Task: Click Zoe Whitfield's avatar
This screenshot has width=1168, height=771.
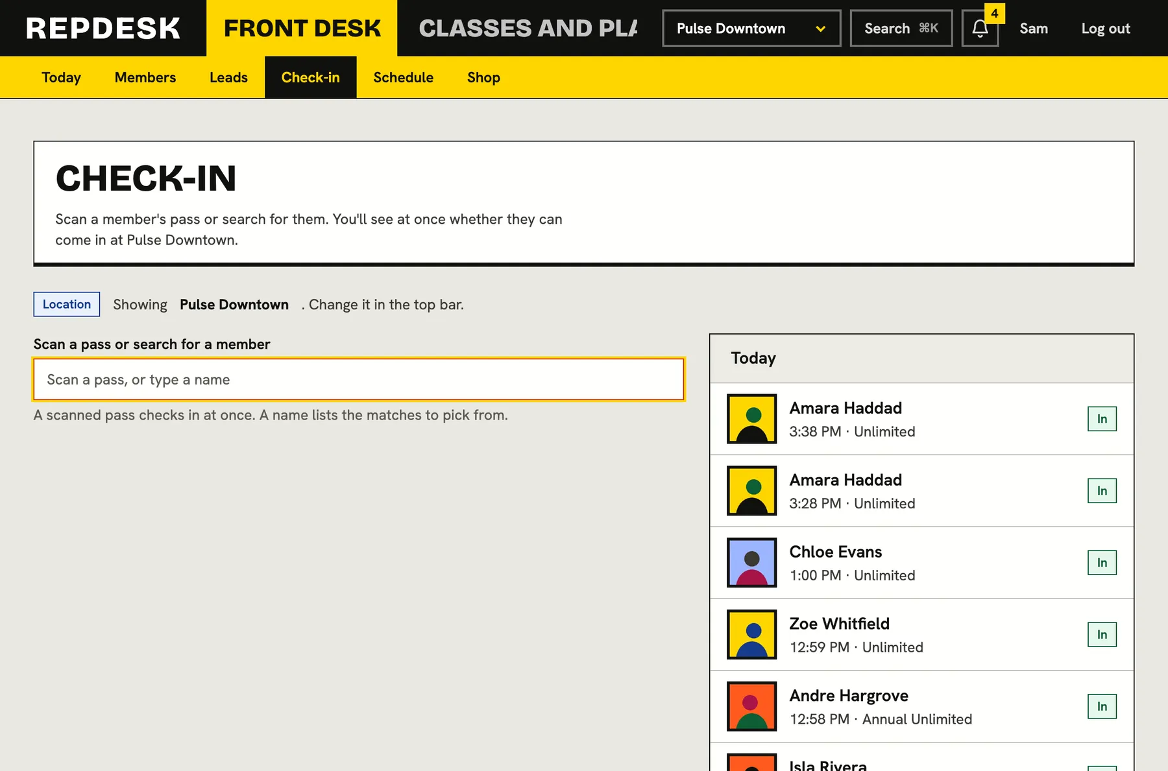Action: click(x=751, y=635)
